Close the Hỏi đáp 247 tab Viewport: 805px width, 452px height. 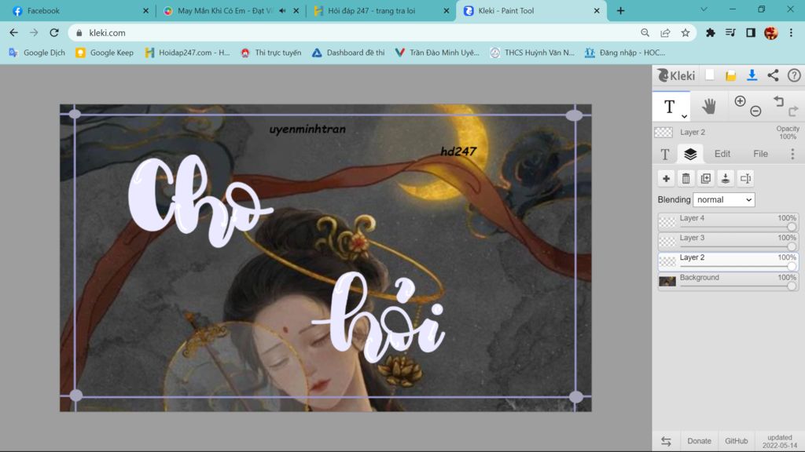pos(447,11)
